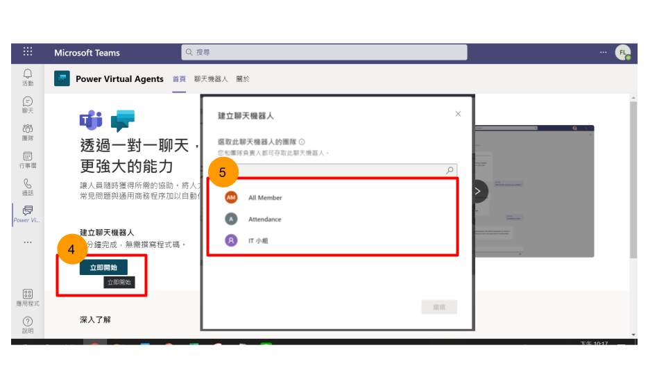
Task: Open the Activity feed in sidebar
Action: (x=28, y=77)
